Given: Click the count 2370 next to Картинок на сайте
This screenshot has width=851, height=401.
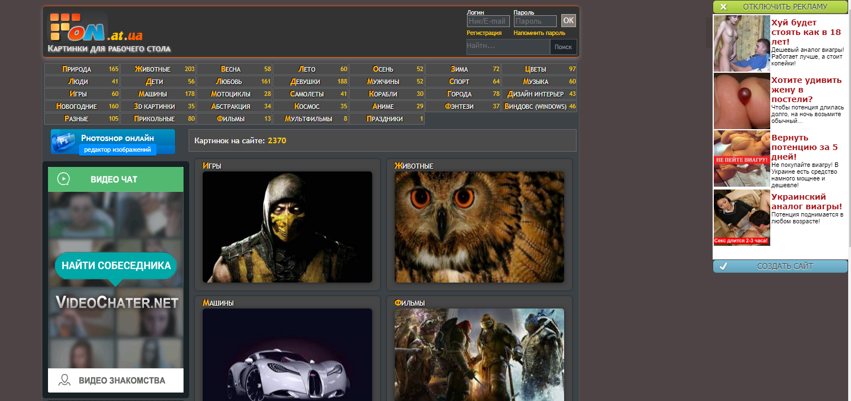Looking at the screenshot, I should [277, 140].
